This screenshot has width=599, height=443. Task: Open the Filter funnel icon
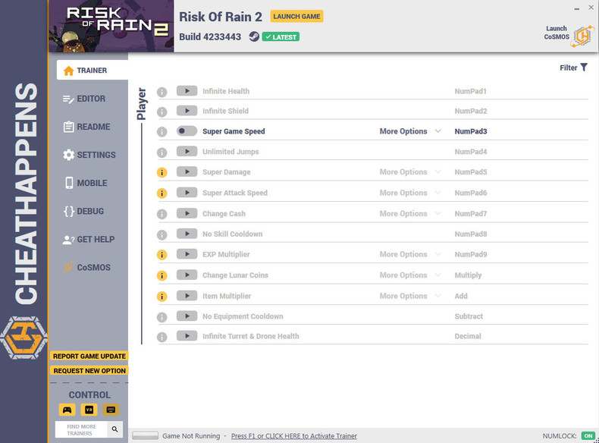[584, 68]
